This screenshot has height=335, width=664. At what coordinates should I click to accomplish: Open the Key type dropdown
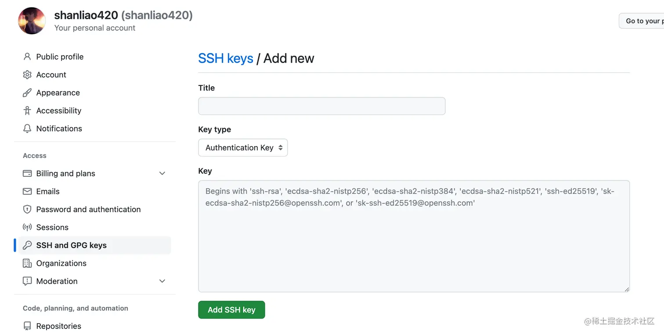coord(243,148)
